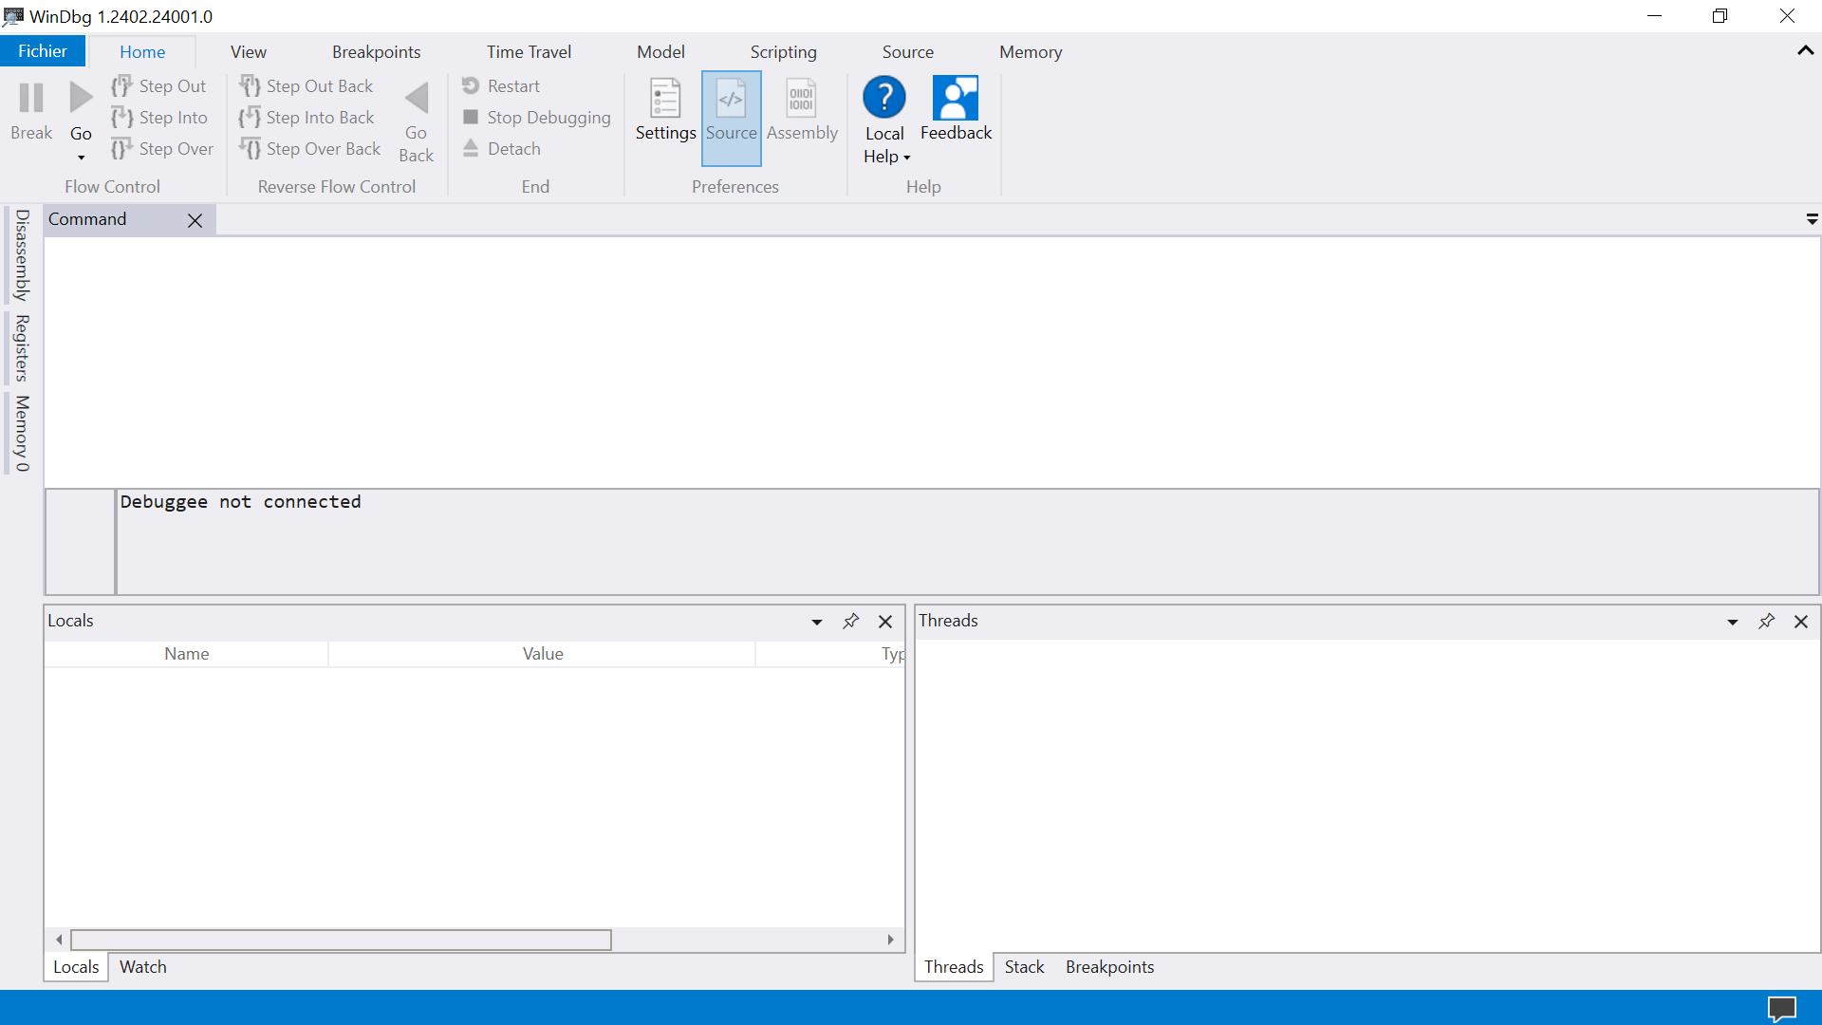Click the Settings icon in Preferences
This screenshot has width=1822, height=1025.
click(665, 100)
